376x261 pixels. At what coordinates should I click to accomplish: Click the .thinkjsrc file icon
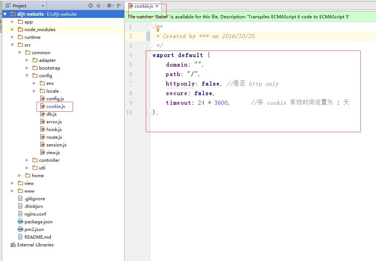pos(20,206)
